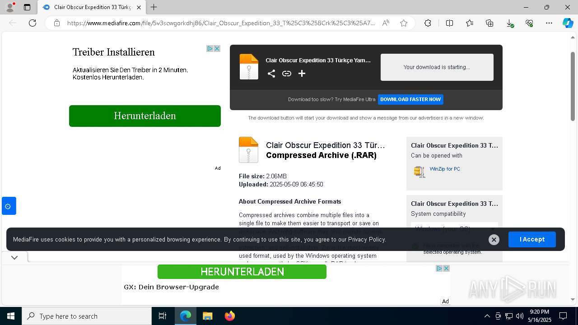Open the Favorites list icon
This screenshot has height=325, width=578.
tap(470, 23)
